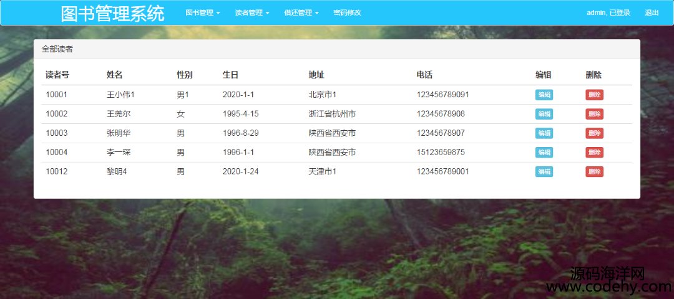Click birthday 2020-1-24 cell
Screen dimensions: 674x299
(240, 171)
